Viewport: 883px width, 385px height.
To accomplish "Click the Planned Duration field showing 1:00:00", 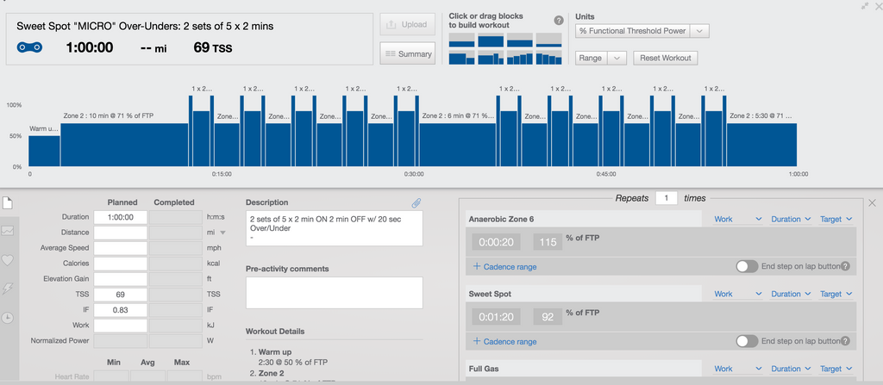I will (x=121, y=217).
